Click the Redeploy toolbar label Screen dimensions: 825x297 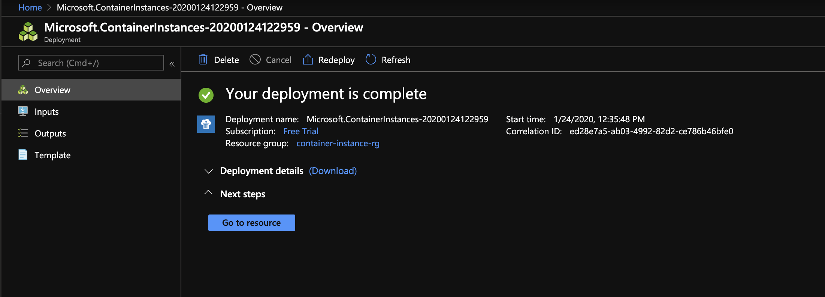click(336, 60)
